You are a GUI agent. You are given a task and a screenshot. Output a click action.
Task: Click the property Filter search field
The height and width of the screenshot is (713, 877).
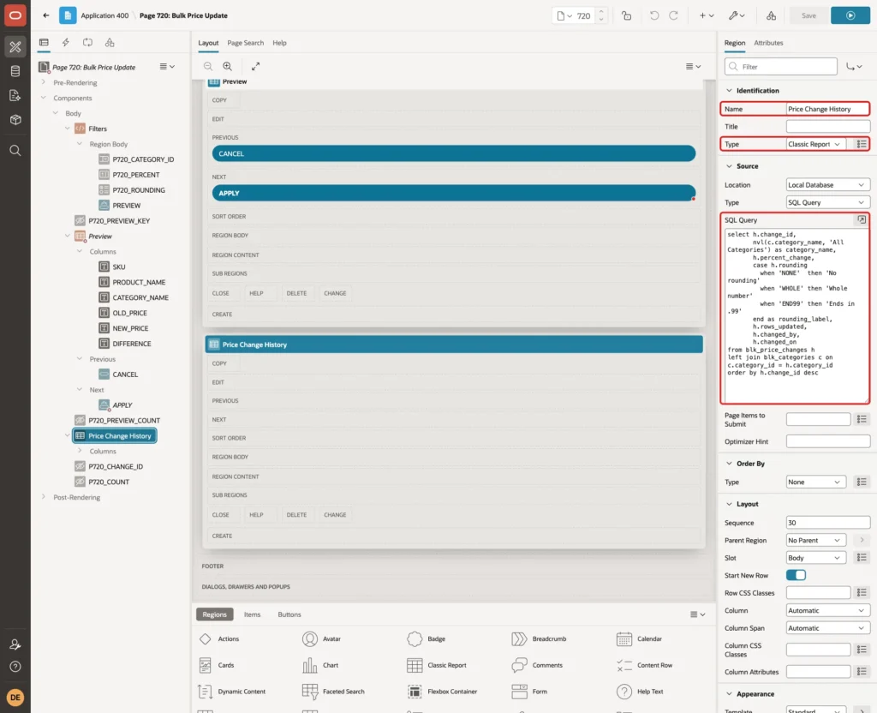coord(781,67)
